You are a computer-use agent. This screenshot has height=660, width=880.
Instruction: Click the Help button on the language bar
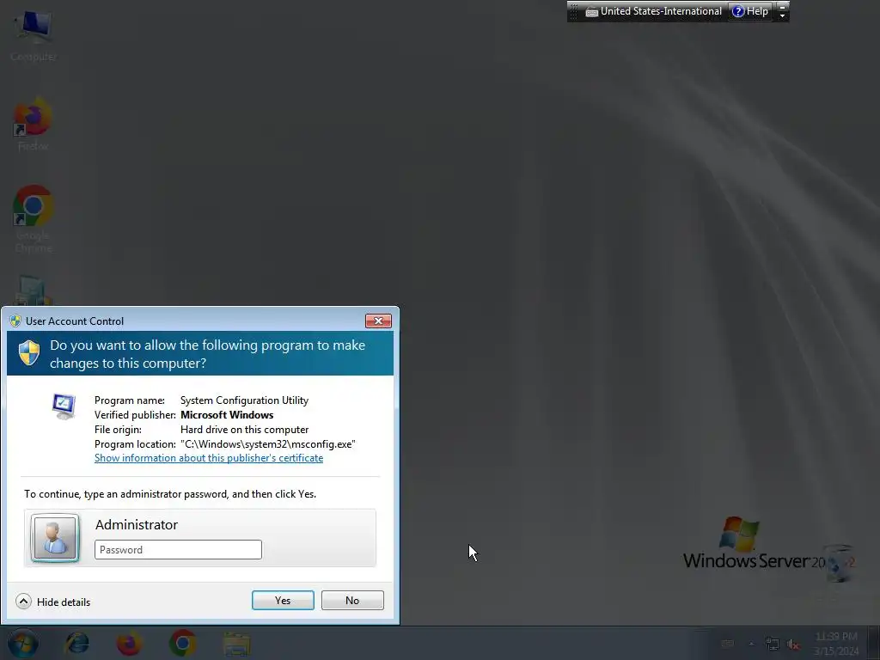point(749,11)
